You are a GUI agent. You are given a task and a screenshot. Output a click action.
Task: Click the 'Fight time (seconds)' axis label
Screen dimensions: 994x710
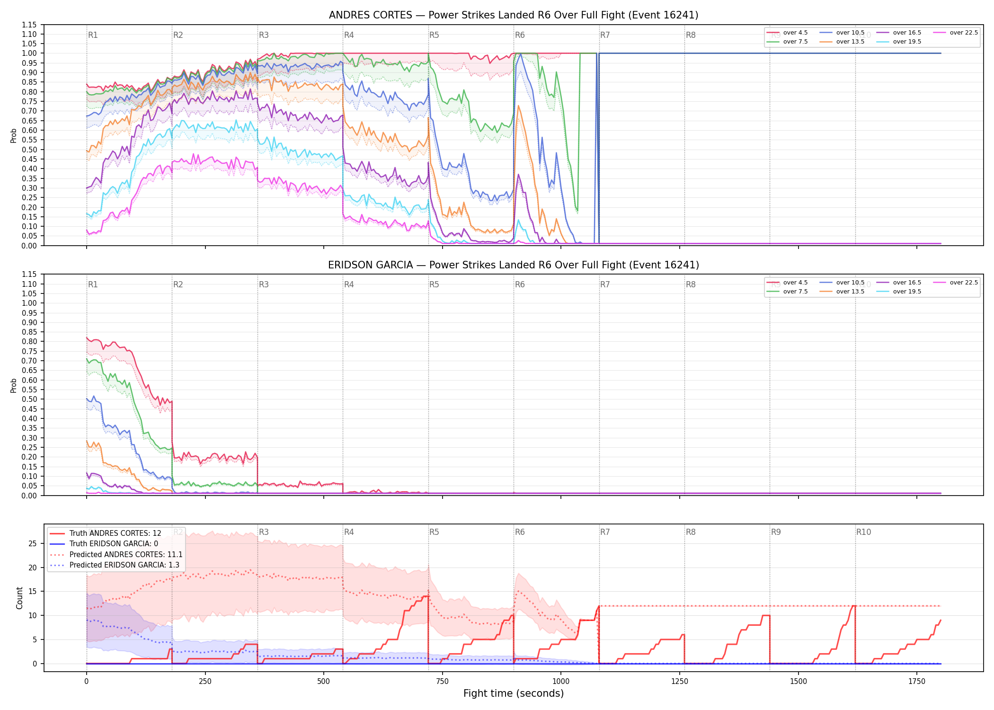pyautogui.click(x=514, y=693)
